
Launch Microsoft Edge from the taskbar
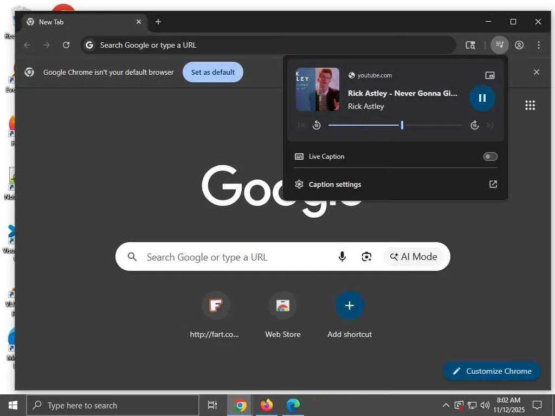pyautogui.click(x=293, y=405)
